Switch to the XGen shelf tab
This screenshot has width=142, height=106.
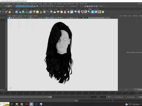[85, 9]
